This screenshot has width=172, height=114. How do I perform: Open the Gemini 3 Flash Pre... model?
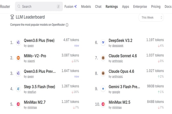(124, 87)
